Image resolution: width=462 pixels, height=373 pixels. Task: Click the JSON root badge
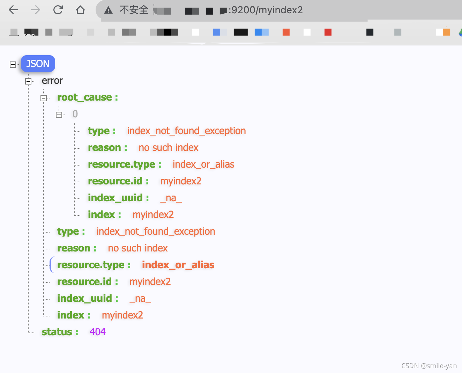click(x=38, y=64)
